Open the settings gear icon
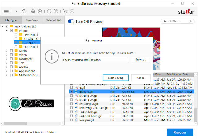The height and width of the screenshot is (139, 198). (x=33, y=11)
